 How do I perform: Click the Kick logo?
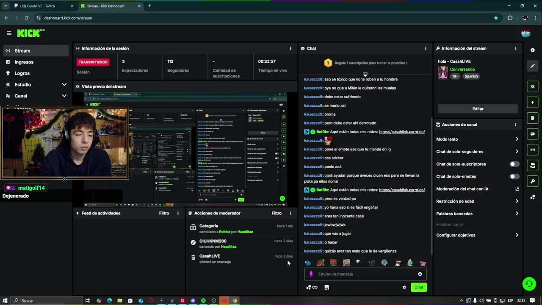click(30, 33)
